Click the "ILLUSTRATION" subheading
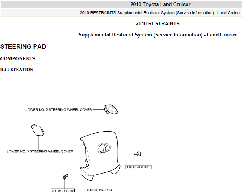The height and width of the screenshot is (192, 242). point(17,70)
